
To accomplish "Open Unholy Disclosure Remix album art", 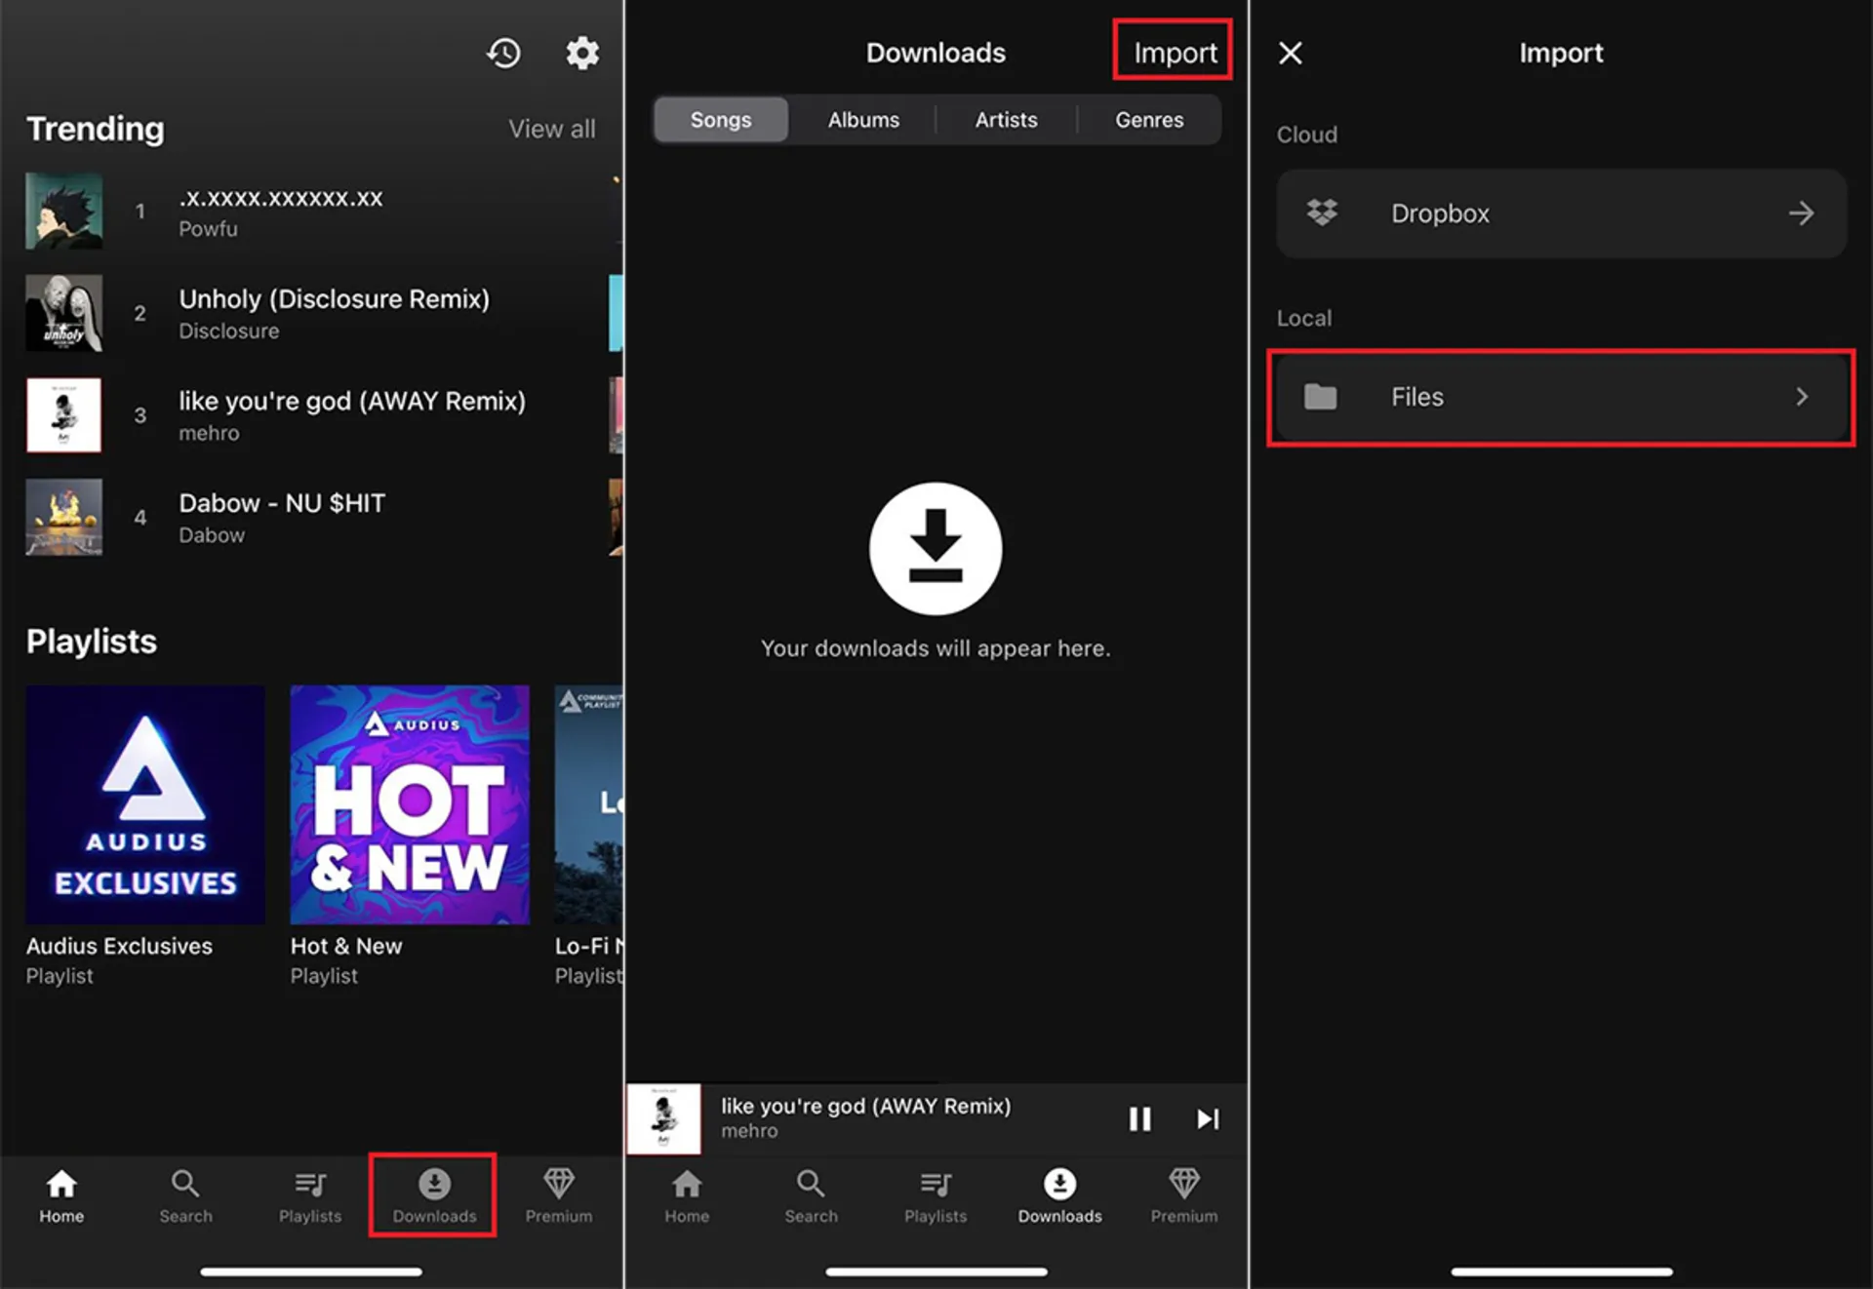I will (x=63, y=313).
